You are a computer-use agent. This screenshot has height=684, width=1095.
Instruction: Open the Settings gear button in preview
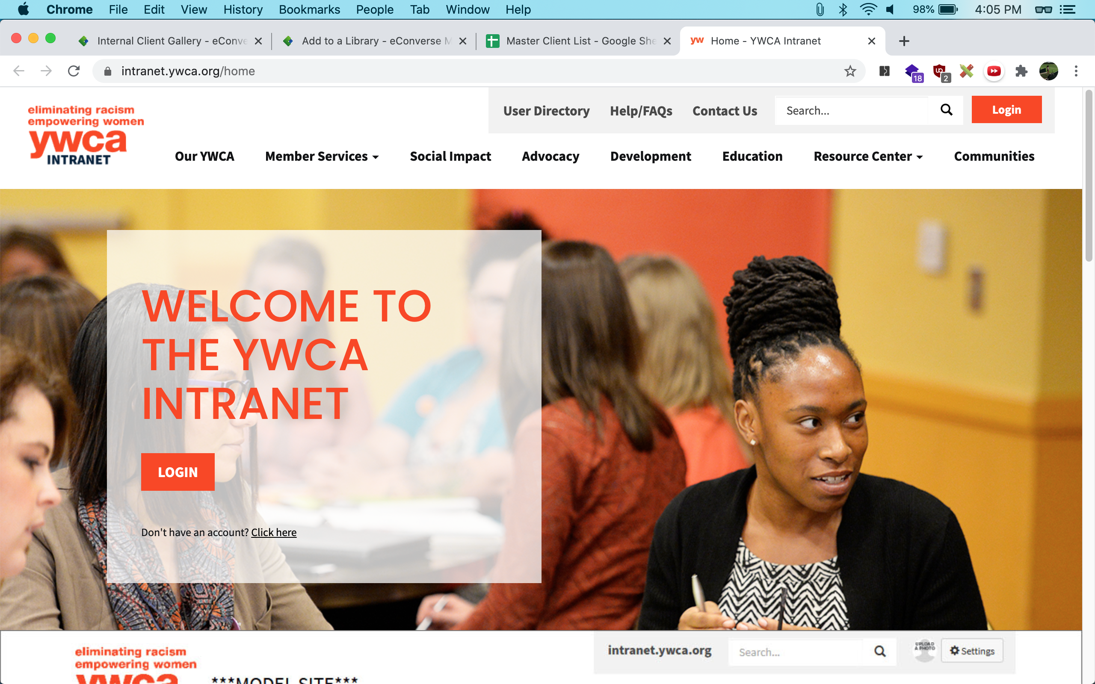[972, 651]
